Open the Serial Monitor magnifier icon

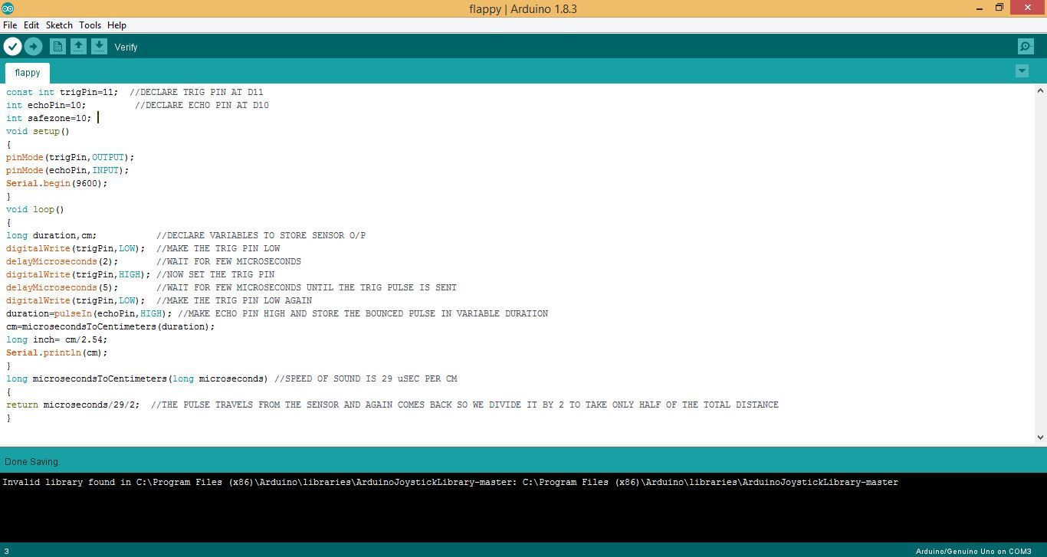[x=1026, y=47]
